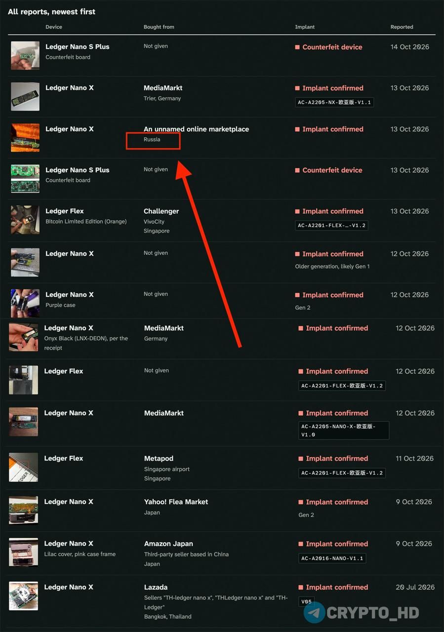Click the V05 implant code tag
Screen dimensions: 444x632
point(307,602)
